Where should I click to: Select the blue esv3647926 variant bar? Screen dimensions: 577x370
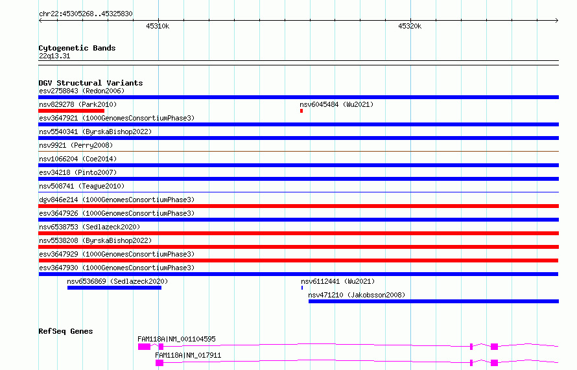pyautogui.click(x=298, y=220)
